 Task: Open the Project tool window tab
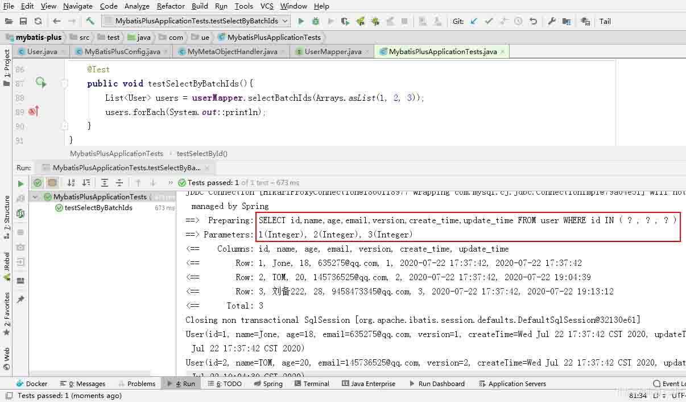tap(6, 68)
